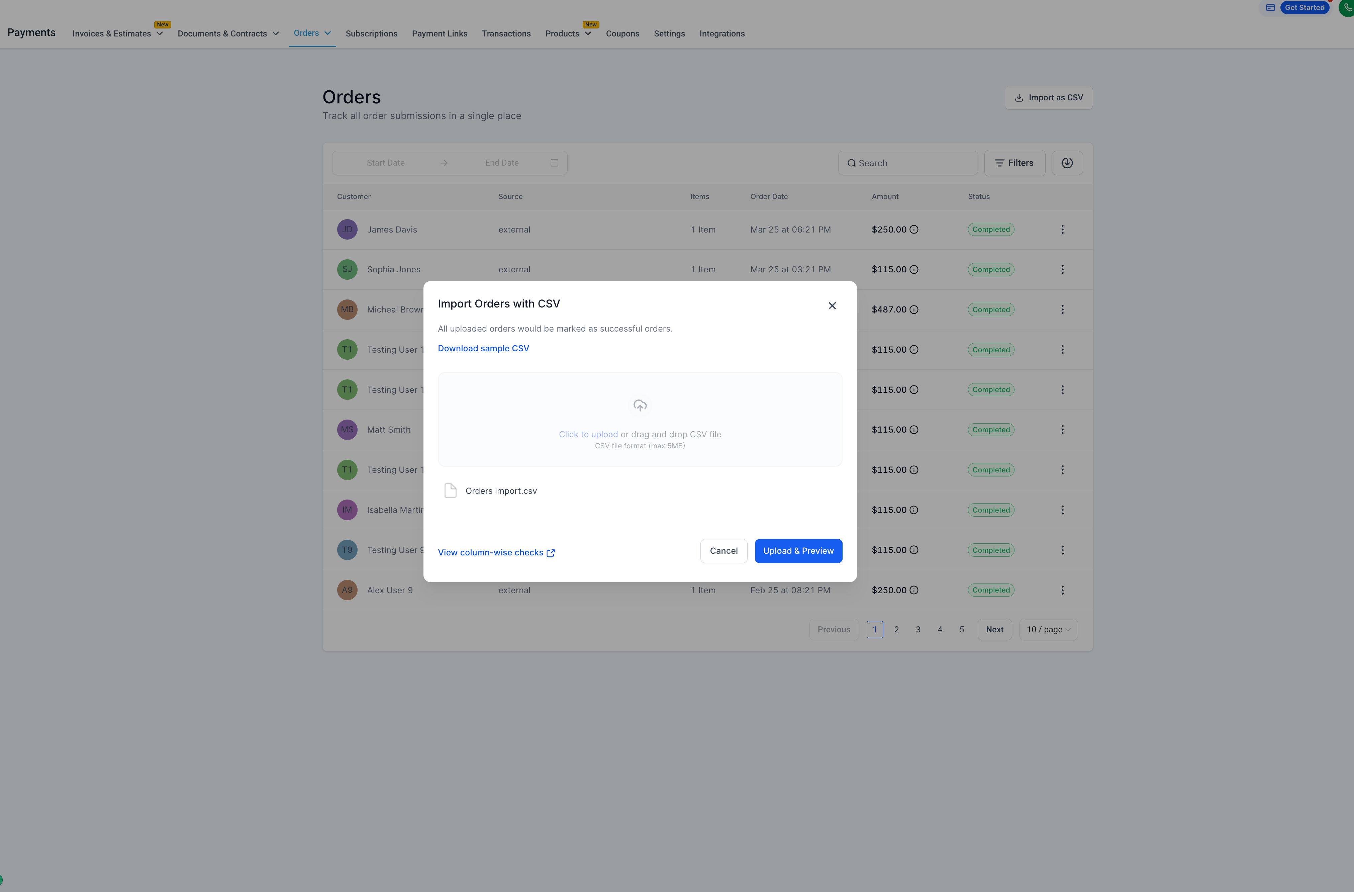Click the calendar icon in date range field
This screenshot has width=1354, height=892.
[554, 163]
